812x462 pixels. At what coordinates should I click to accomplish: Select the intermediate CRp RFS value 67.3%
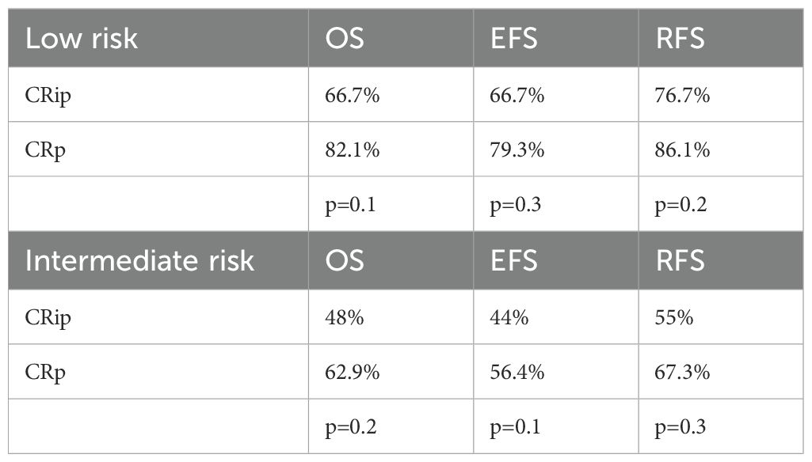(x=682, y=372)
